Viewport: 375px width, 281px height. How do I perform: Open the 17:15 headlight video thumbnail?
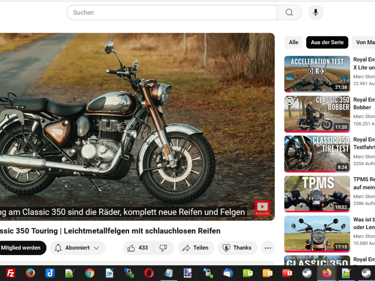click(317, 234)
